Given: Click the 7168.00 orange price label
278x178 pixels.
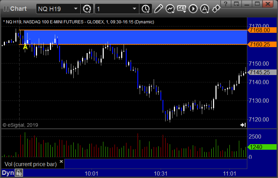Looking at the screenshot, I should coord(262,30).
